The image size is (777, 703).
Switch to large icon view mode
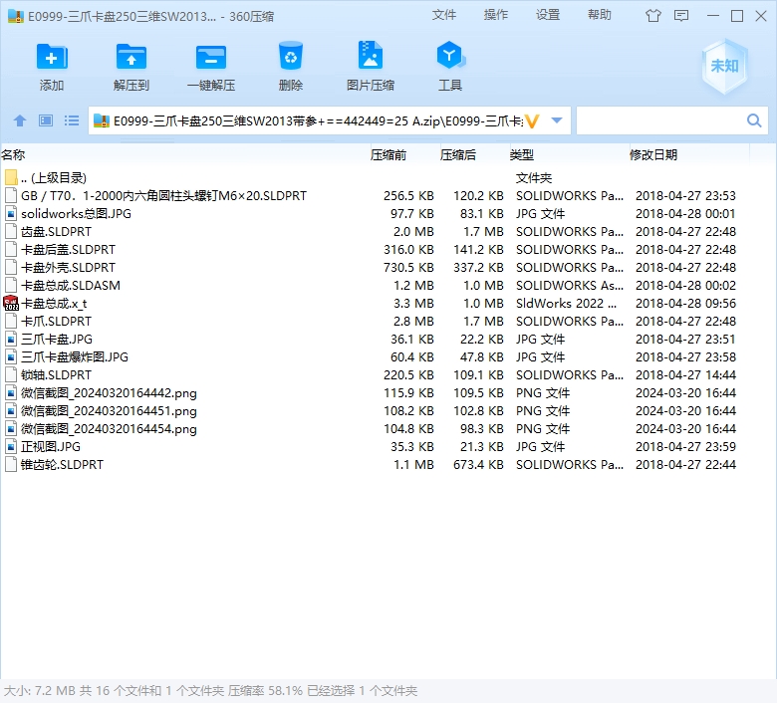click(x=46, y=120)
